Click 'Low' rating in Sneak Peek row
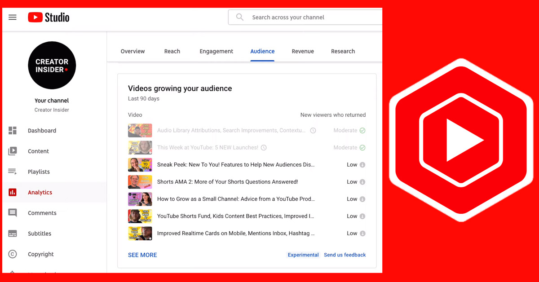 coord(352,165)
